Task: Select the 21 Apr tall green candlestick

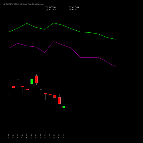Action: 32,81
